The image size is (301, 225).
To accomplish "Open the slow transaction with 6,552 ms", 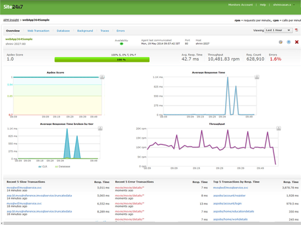I will [24, 203].
